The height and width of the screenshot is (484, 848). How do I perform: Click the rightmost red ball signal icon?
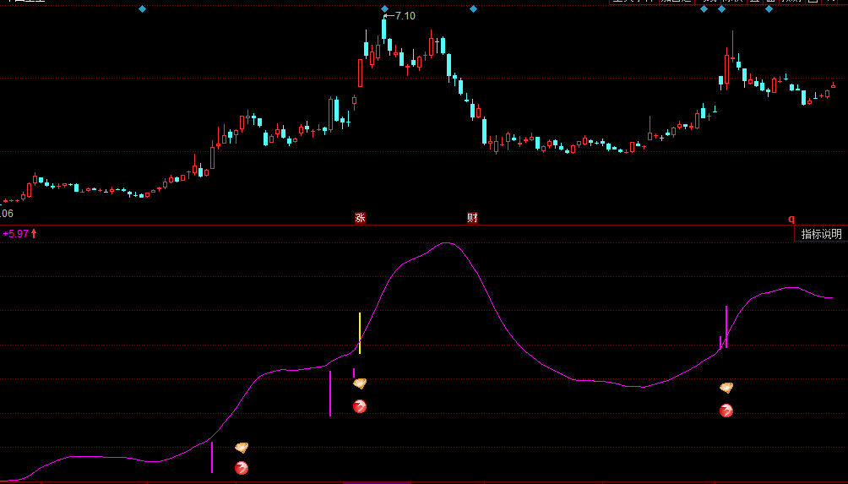click(x=726, y=411)
